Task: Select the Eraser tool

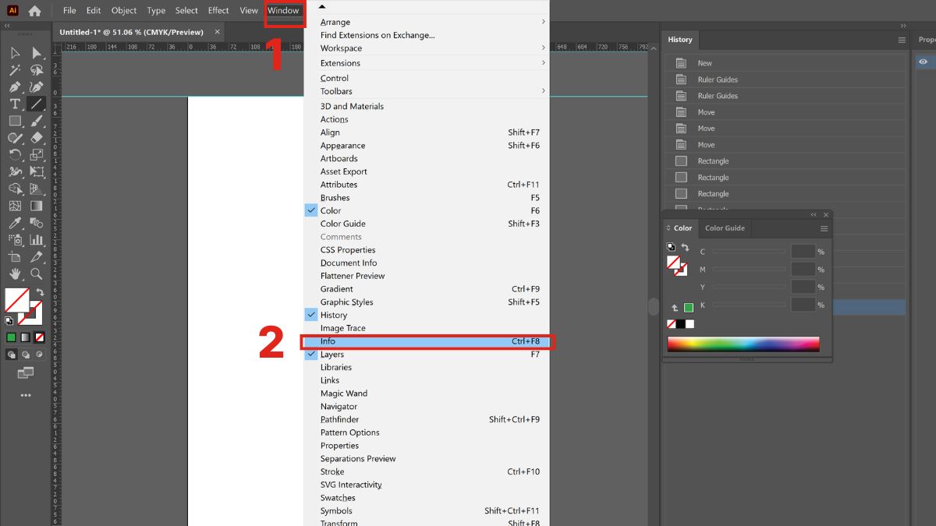Action: tap(37, 138)
